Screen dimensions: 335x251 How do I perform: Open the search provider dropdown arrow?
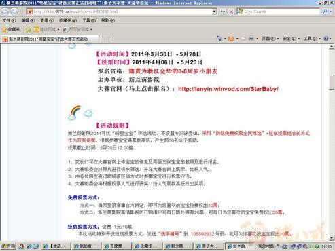pyautogui.click(x=331, y=12)
